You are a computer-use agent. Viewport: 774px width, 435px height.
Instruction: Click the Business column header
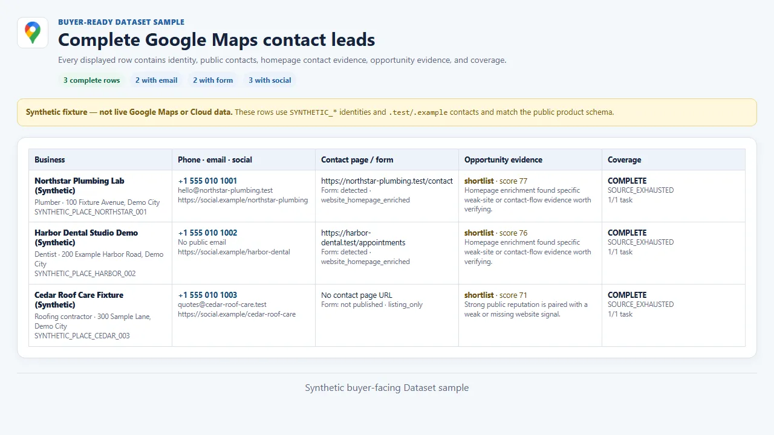100,159
